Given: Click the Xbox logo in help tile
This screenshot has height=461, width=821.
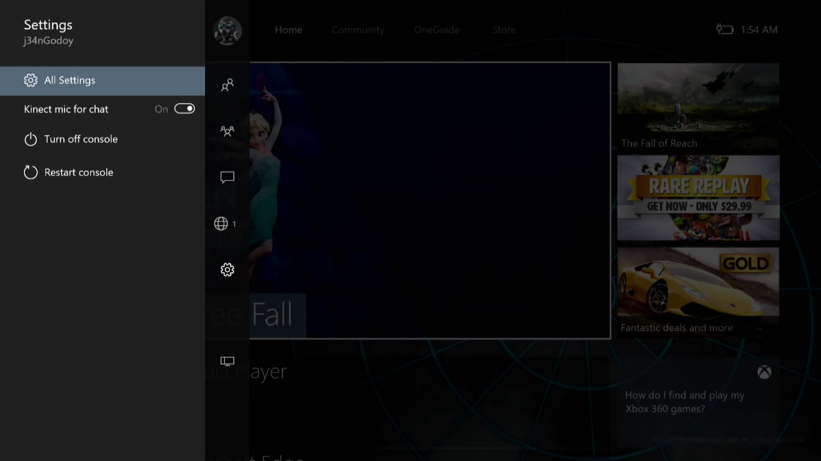Looking at the screenshot, I should click(764, 373).
